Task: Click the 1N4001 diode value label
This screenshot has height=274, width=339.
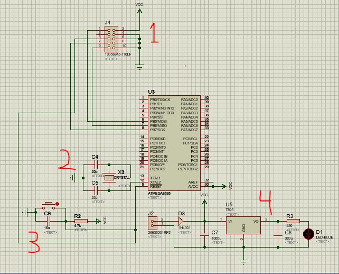Action: [184, 228]
